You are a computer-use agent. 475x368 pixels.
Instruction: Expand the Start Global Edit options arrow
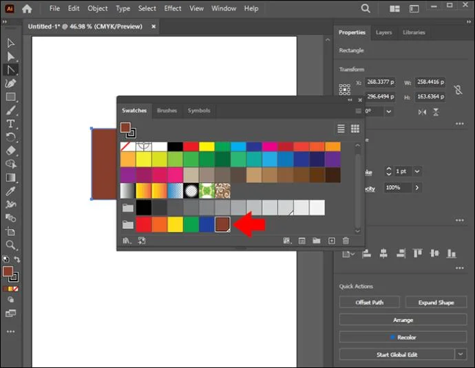pyautogui.click(x=461, y=354)
